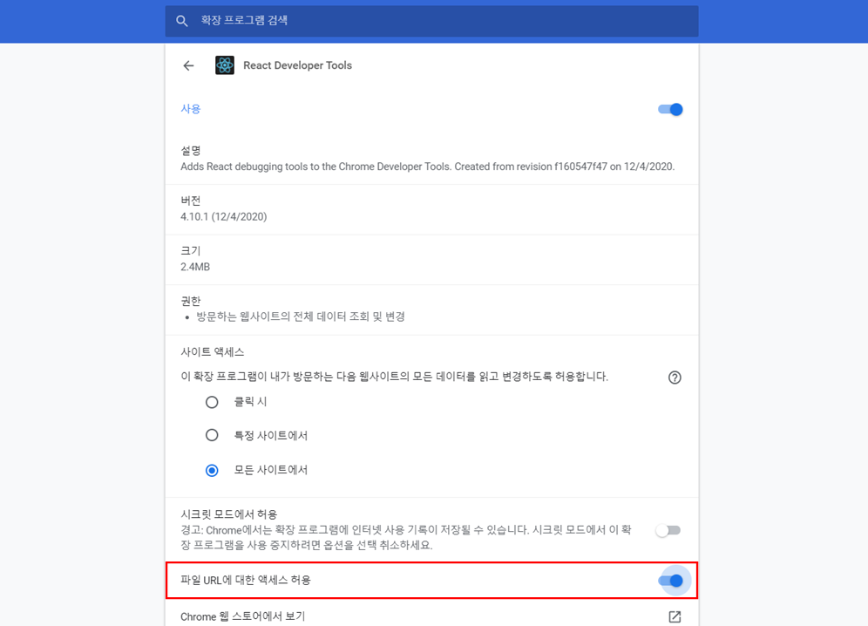Select the 모든 사이트에서 radio option
Image resolution: width=868 pixels, height=626 pixels.
(212, 470)
